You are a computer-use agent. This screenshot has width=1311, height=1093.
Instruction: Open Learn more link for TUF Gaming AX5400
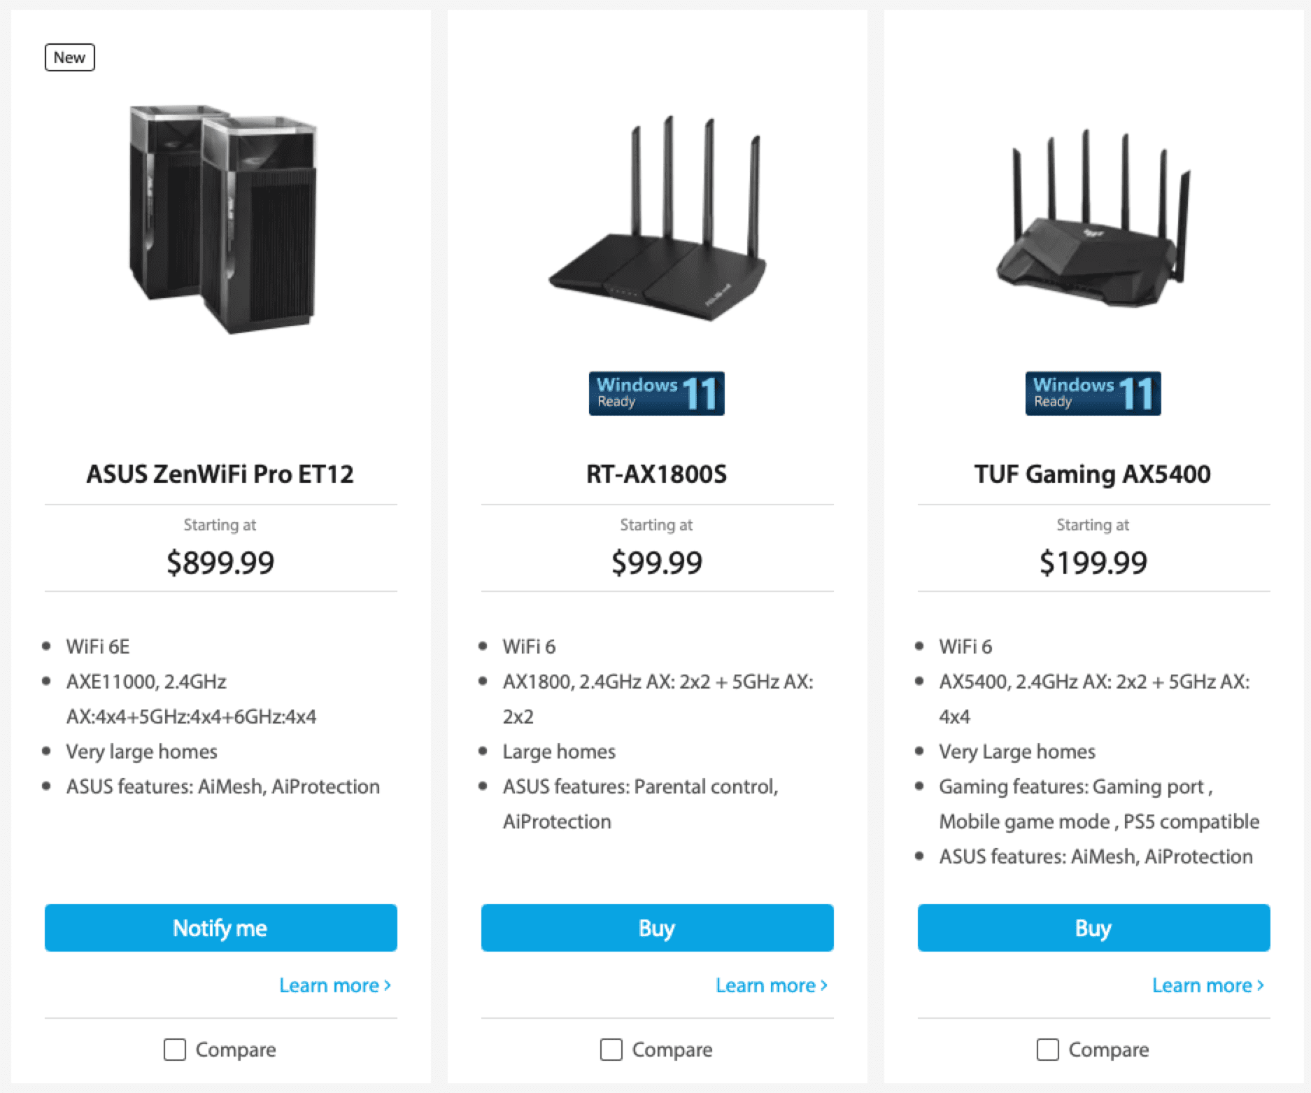point(1208,985)
